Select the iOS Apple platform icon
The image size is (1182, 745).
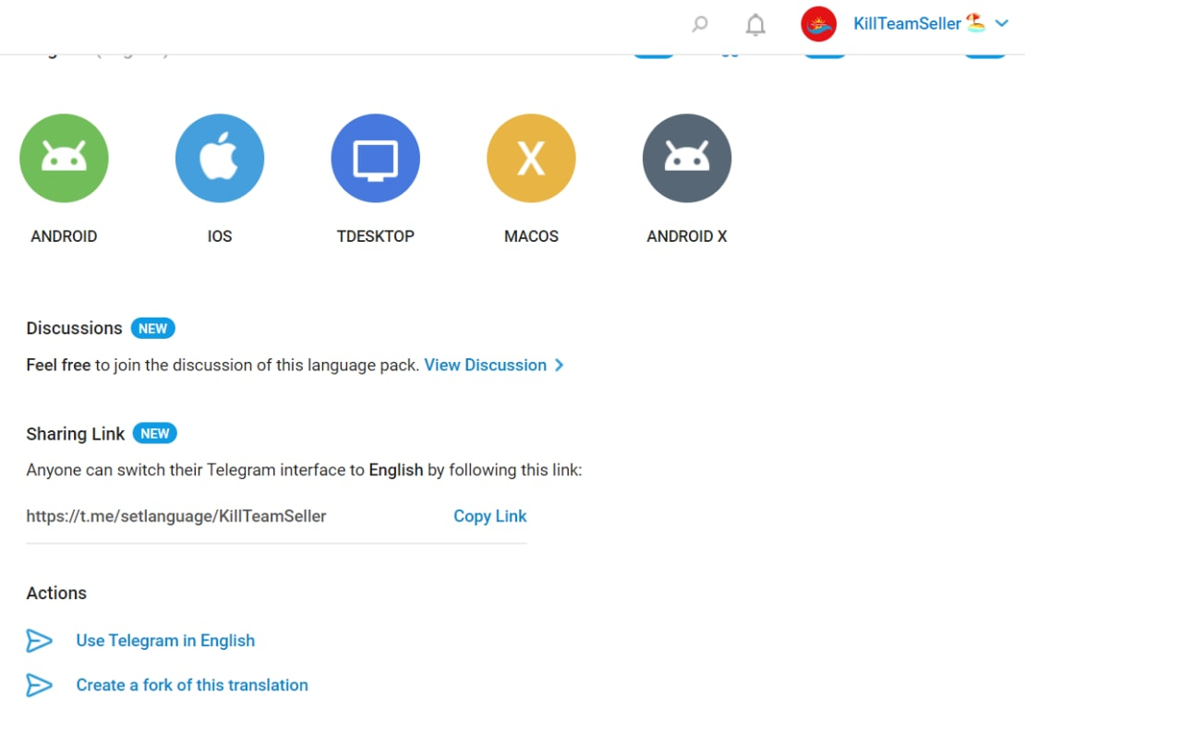(x=220, y=158)
